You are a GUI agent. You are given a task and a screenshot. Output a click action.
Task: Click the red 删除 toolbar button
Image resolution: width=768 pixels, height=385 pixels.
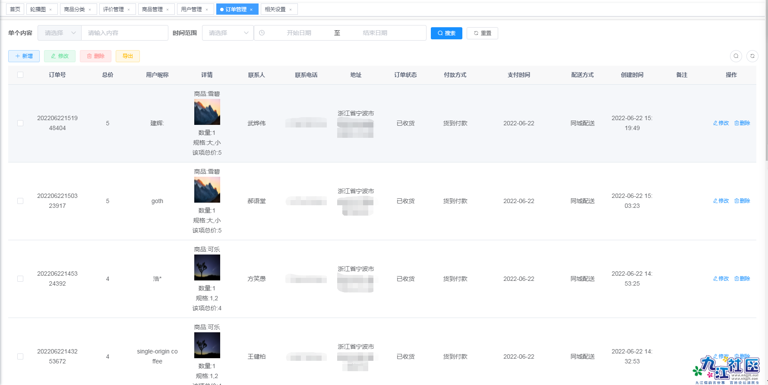point(95,56)
